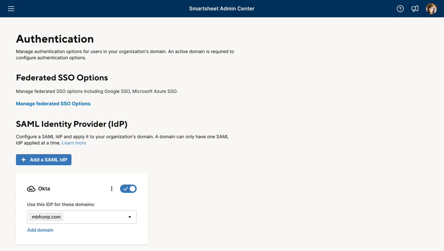
Task: Click the Learn more link about SAML
Action: point(74,143)
